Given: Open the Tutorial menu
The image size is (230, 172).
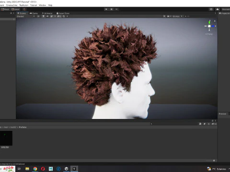Looking at the screenshot, I should pos(34,5).
